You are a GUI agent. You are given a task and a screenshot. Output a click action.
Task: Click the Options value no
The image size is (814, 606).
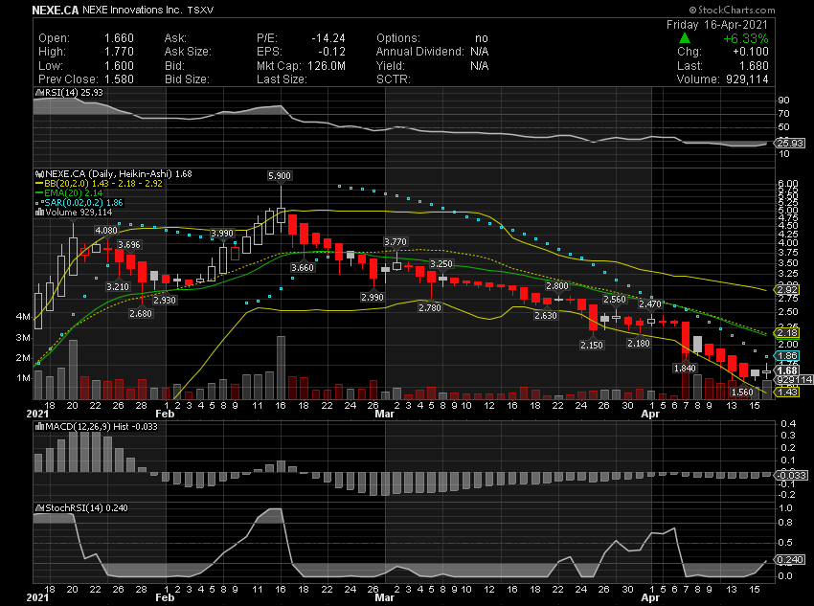(482, 38)
